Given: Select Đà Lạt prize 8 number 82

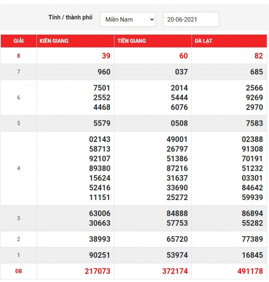Looking at the screenshot, I should (259, 56).
